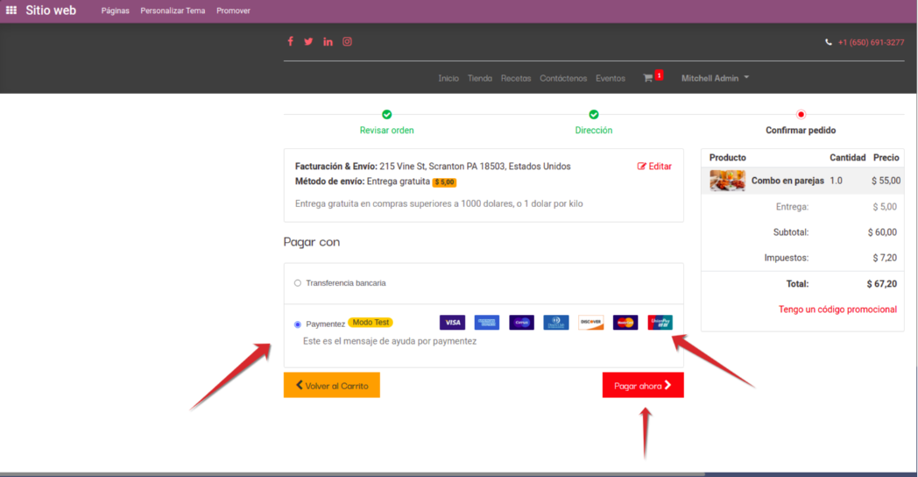Open the Instagram social icon

(x=347, y=41)
